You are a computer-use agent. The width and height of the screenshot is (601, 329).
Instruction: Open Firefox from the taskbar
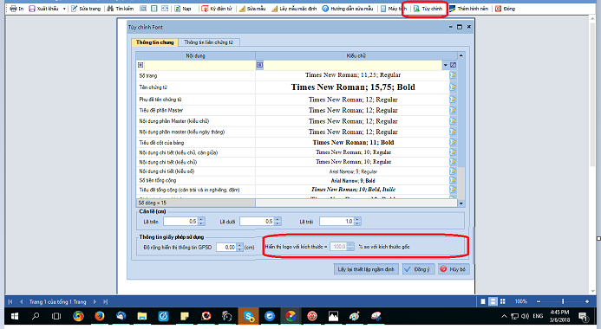[100, 316]
